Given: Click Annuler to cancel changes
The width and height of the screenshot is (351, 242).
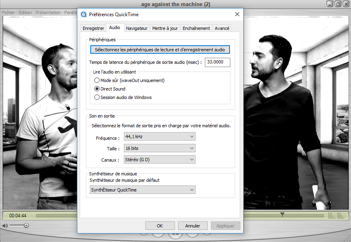Looking at the screenshot, I should point(192,226).
